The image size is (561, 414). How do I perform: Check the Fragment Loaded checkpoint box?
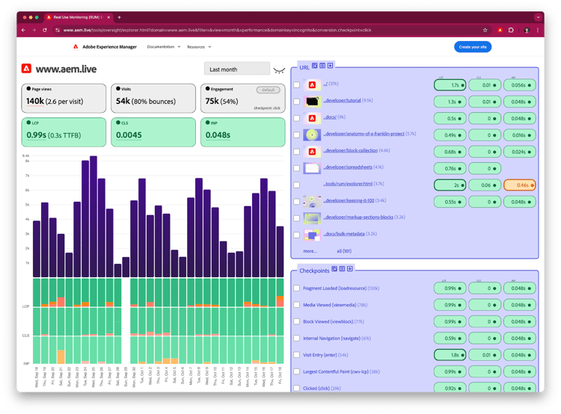click(297, 288)
